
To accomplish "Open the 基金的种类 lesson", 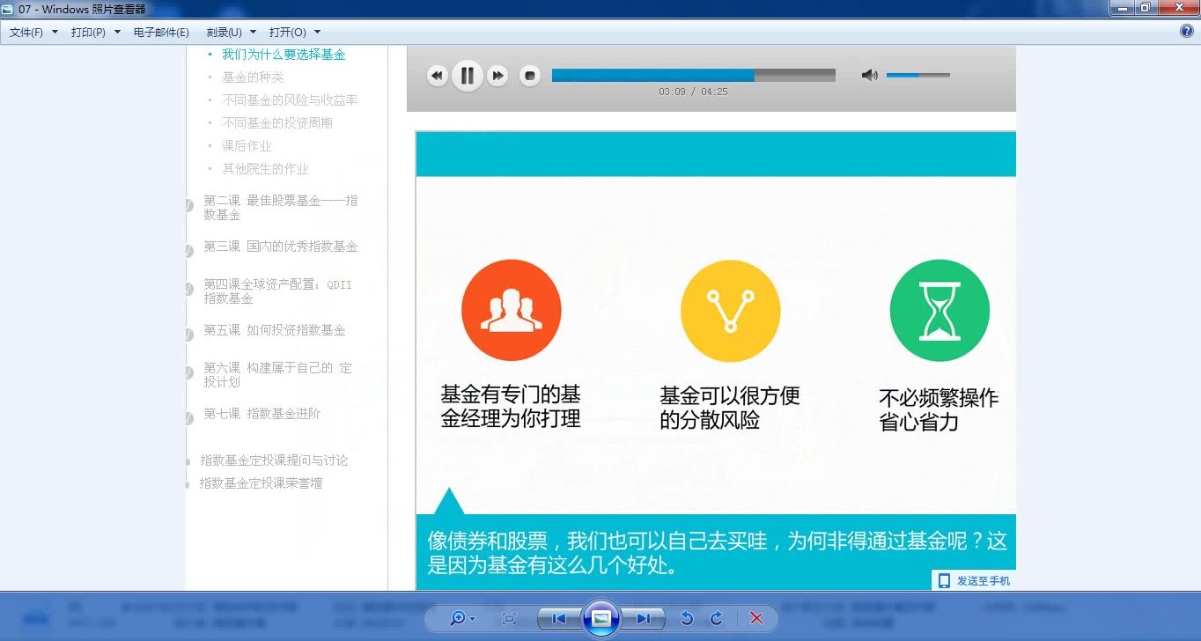I will click(x=253, y=77).
